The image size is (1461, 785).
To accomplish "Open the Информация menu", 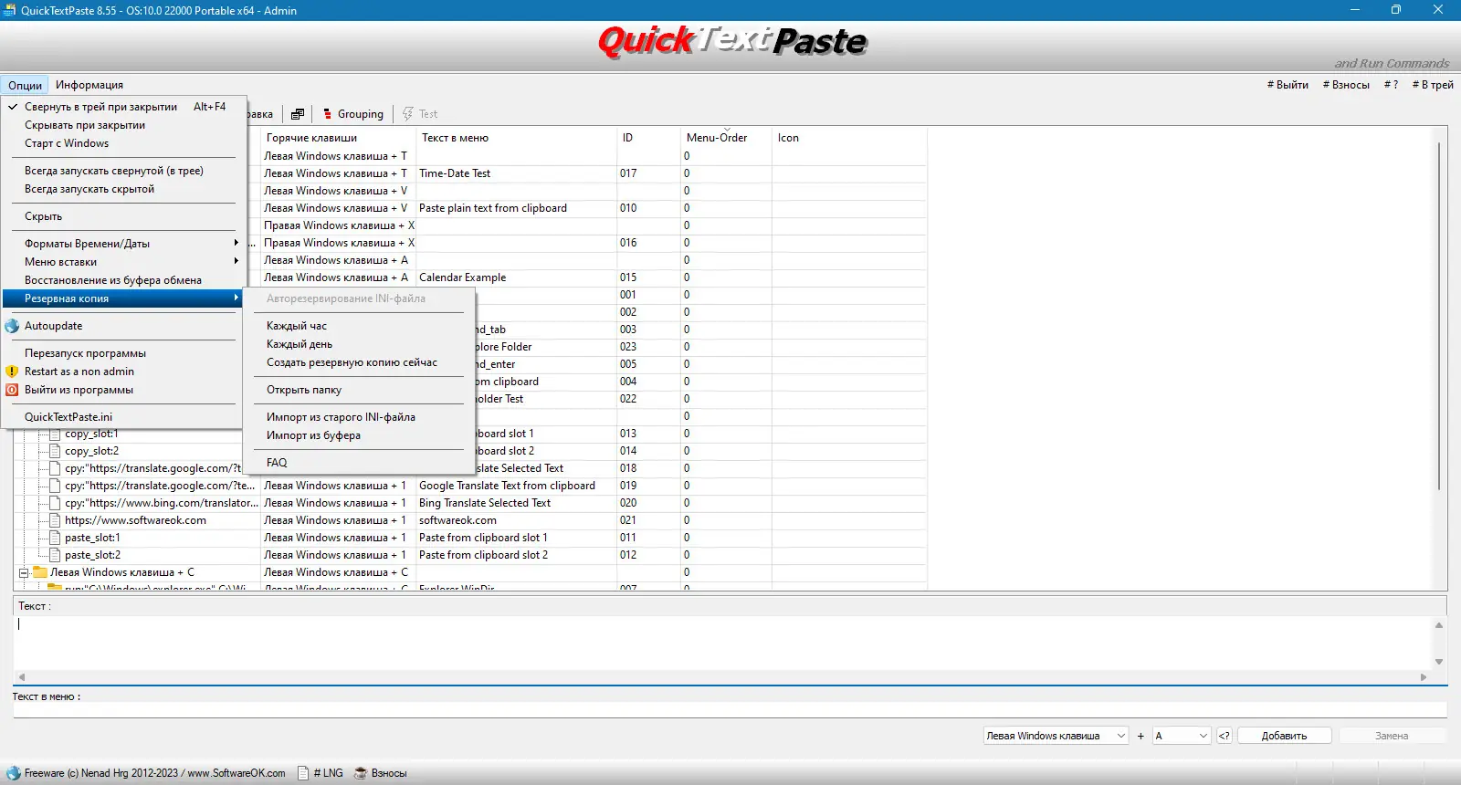I will [x=89, y=85].
